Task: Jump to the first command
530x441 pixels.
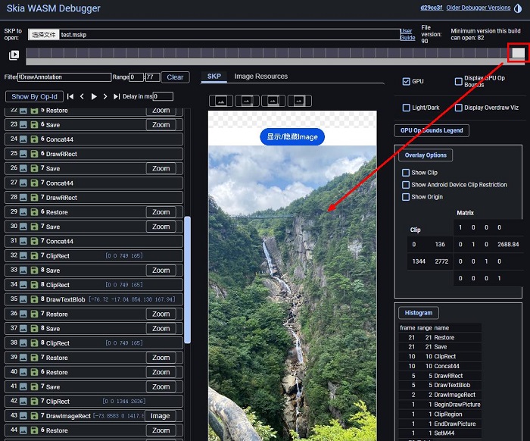Action: [70, 96]
